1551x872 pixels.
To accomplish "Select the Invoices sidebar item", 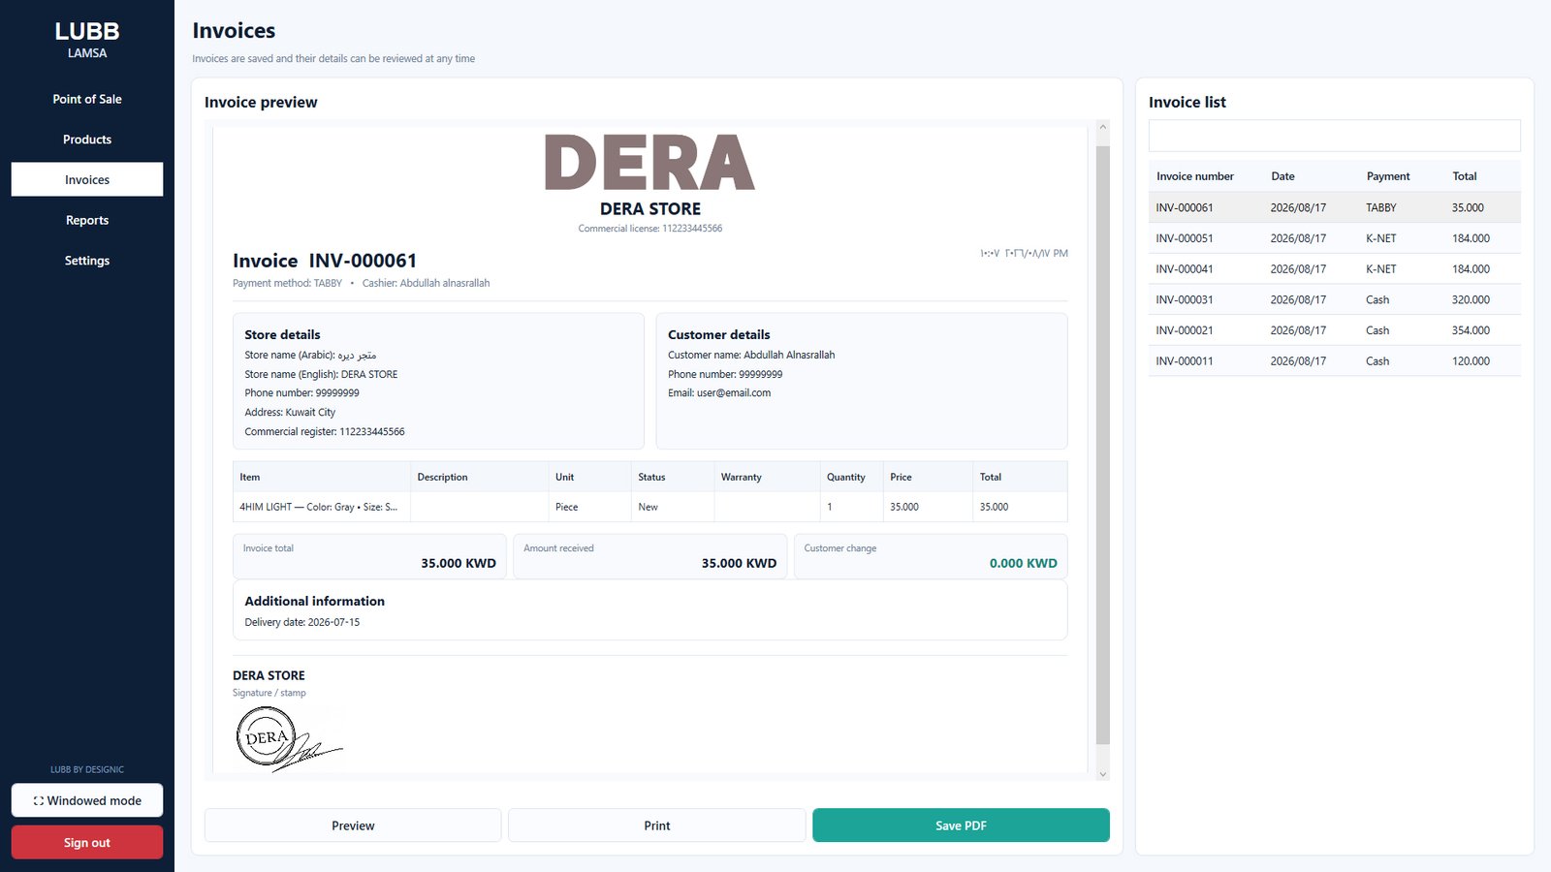I will coord(87,179).
